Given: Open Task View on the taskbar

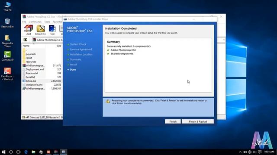Looking at the screenshot, I should pyautogui.click(x=18, y=152).
